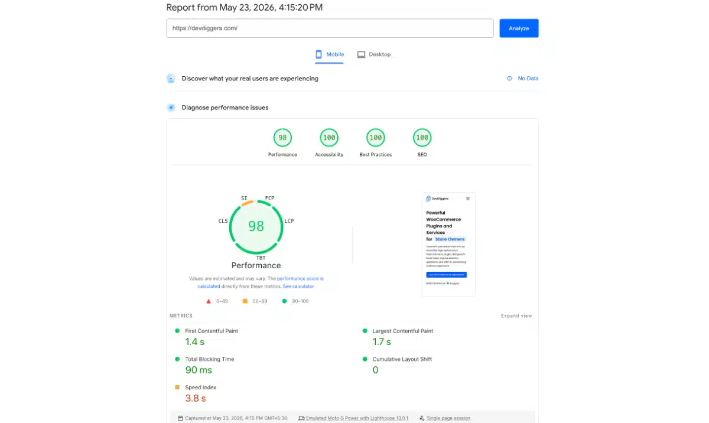This screenshot has height=423, width=709.
Task: Toggle Expand view for metrics
Action: (x=516, y=316)
